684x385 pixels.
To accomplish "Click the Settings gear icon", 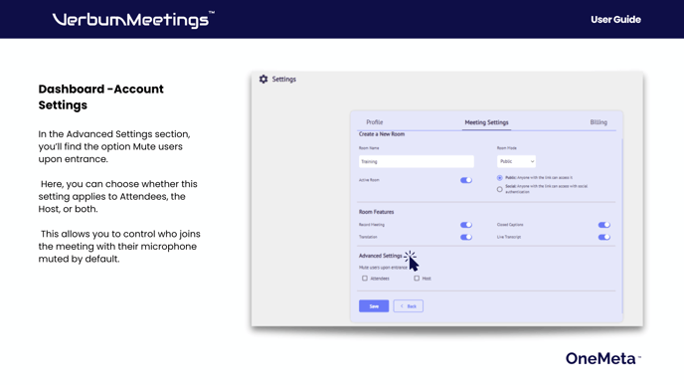I will pos(263,79).
